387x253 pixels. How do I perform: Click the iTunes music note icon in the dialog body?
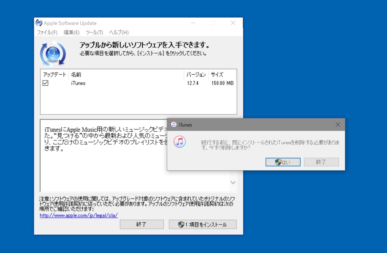click(x=180, y=142)
